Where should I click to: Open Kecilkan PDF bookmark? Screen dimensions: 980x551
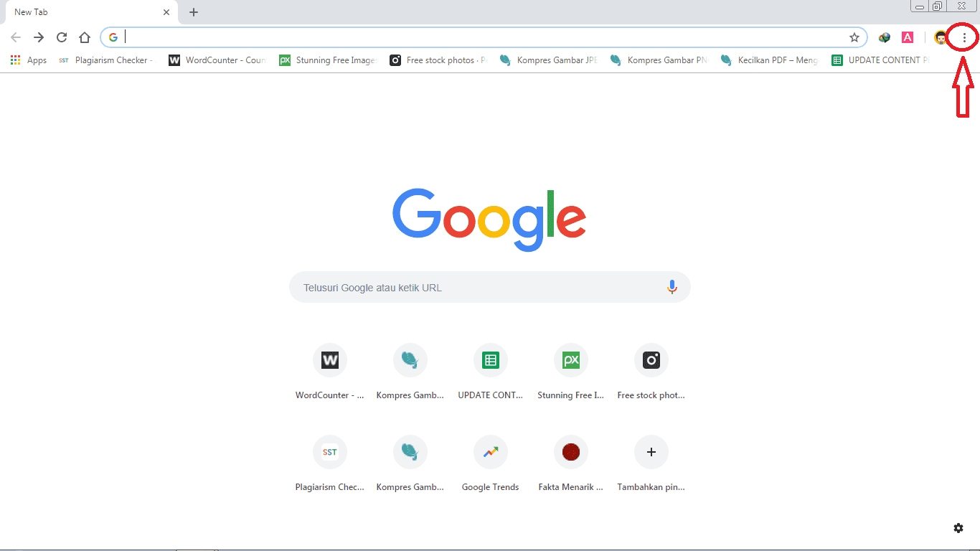[x=770, y=60]
